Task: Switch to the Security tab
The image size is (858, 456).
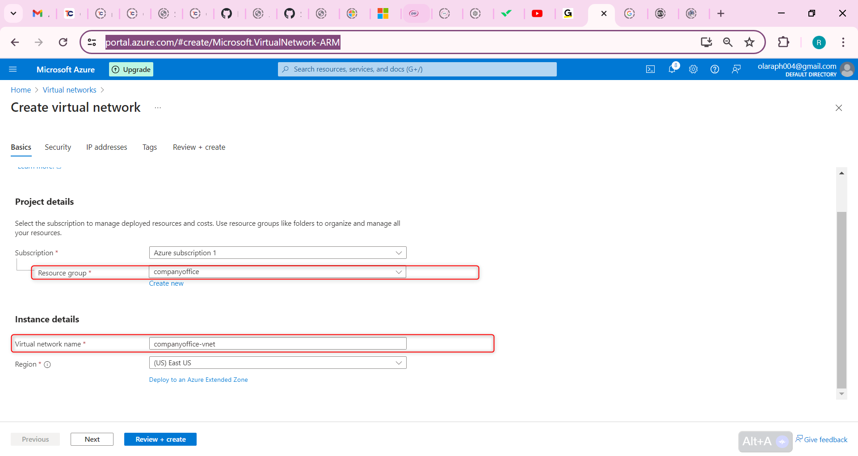Action: coord(58,147)
